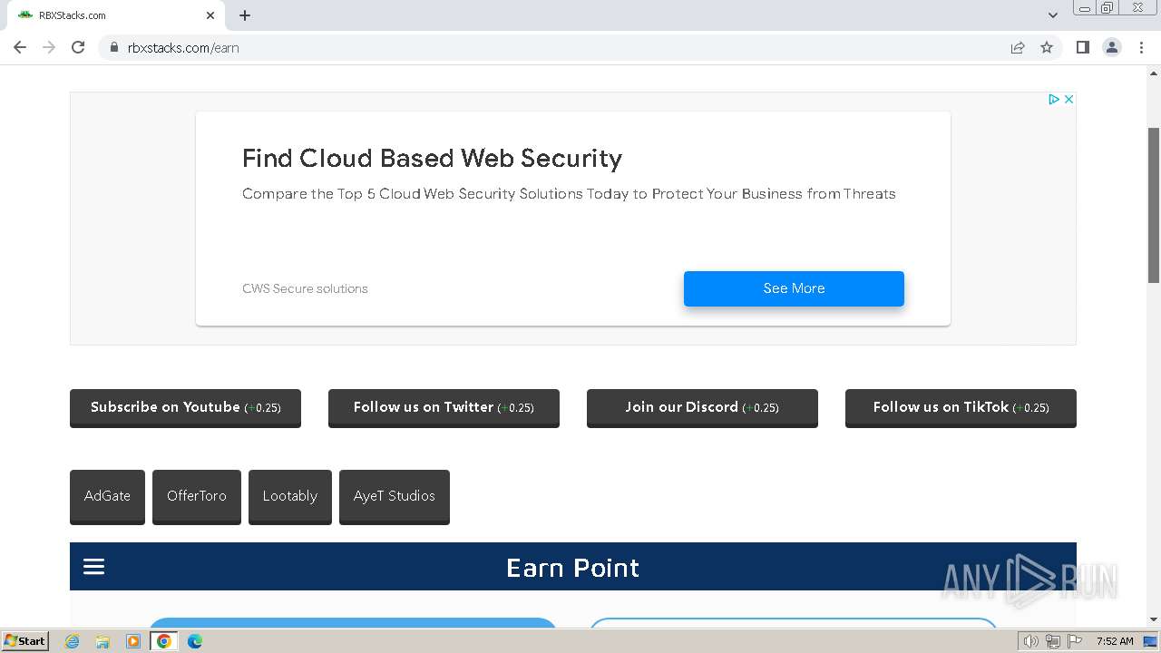Image resolution: width=1161 pixels, height=653 pixels.
Task: Click the Chrome taskbar icon
Action: (x=164, y=641)
